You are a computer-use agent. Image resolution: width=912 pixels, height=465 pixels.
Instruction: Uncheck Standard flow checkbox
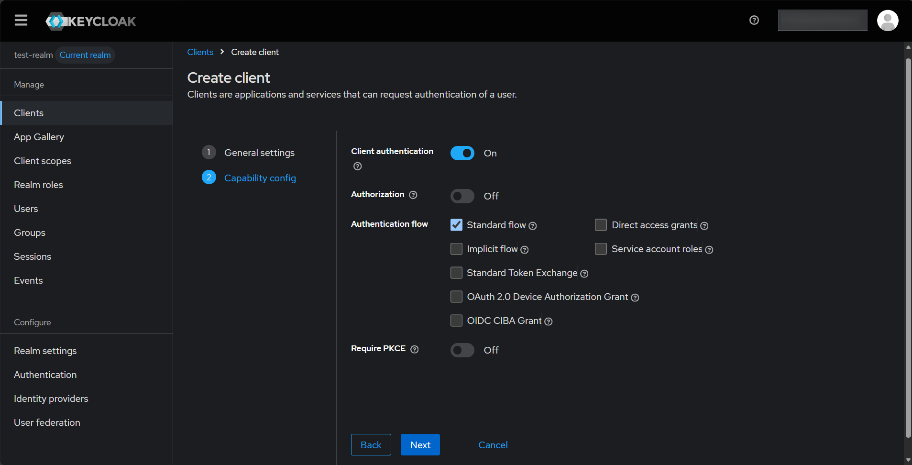tap(457, 225)
